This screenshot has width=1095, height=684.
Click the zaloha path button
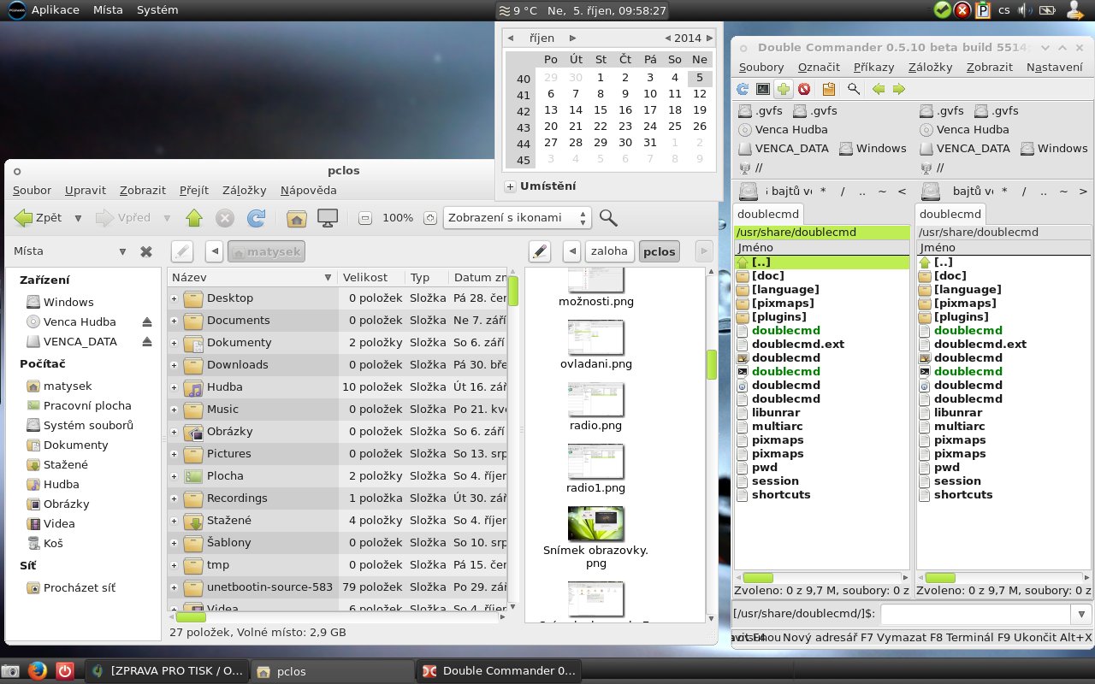coord(610,251)
